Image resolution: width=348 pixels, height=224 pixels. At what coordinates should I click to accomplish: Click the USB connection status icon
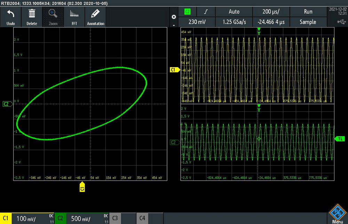341,22
